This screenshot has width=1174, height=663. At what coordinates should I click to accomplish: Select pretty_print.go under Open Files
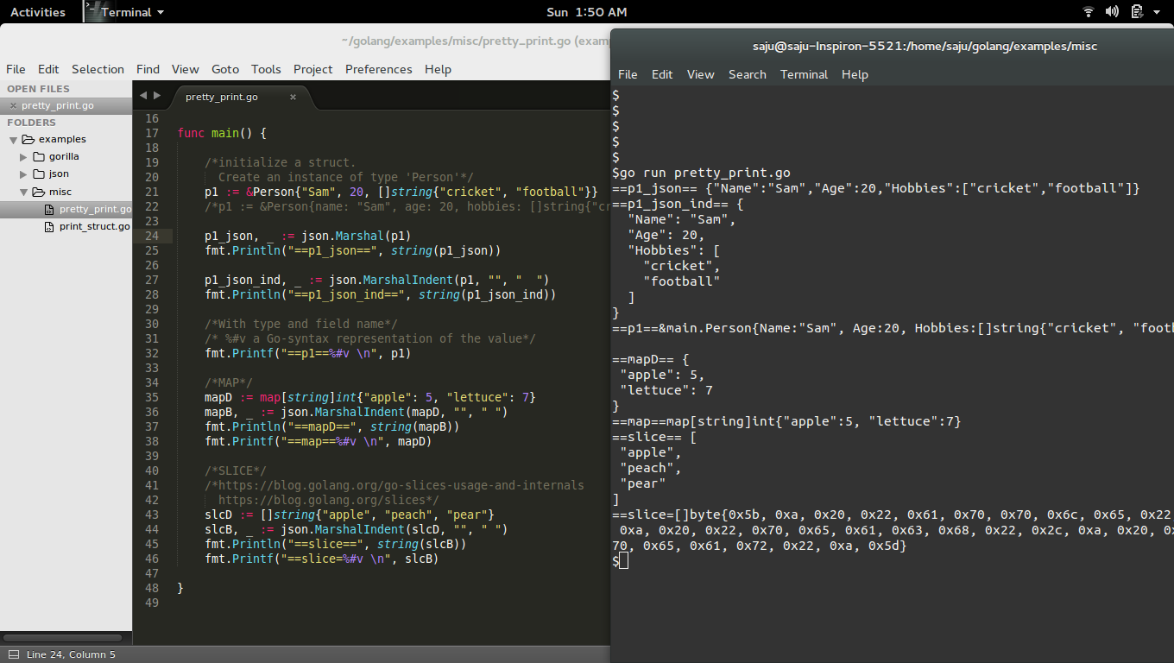tap(59, 105)
